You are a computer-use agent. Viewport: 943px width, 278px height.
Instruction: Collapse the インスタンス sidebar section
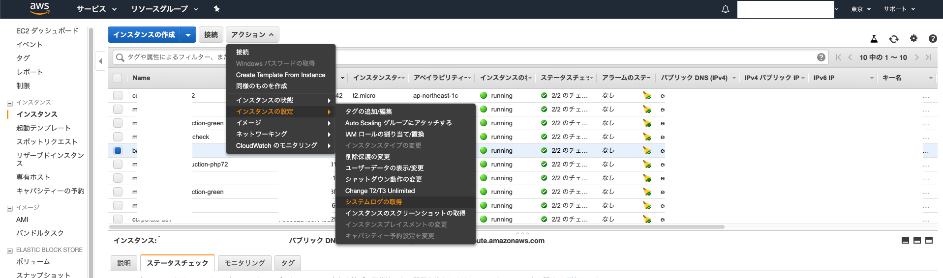tap(9, 103)
